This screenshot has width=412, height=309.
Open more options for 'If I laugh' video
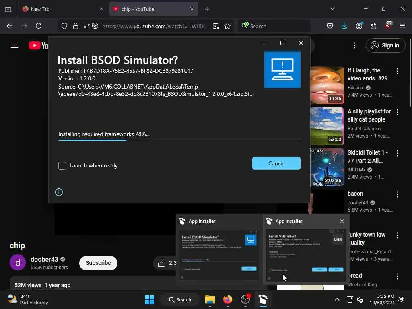pyautogui.click(x=397, y=71)
